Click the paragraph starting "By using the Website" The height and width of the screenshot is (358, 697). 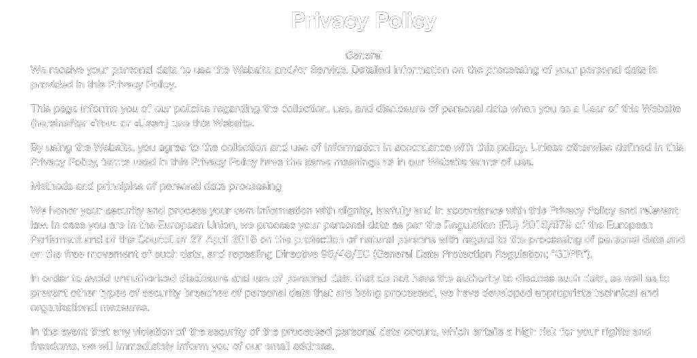tap(357, 154)
